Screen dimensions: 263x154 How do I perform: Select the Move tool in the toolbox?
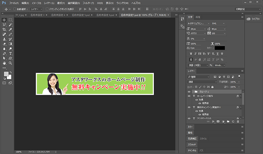tap(4, 20)
